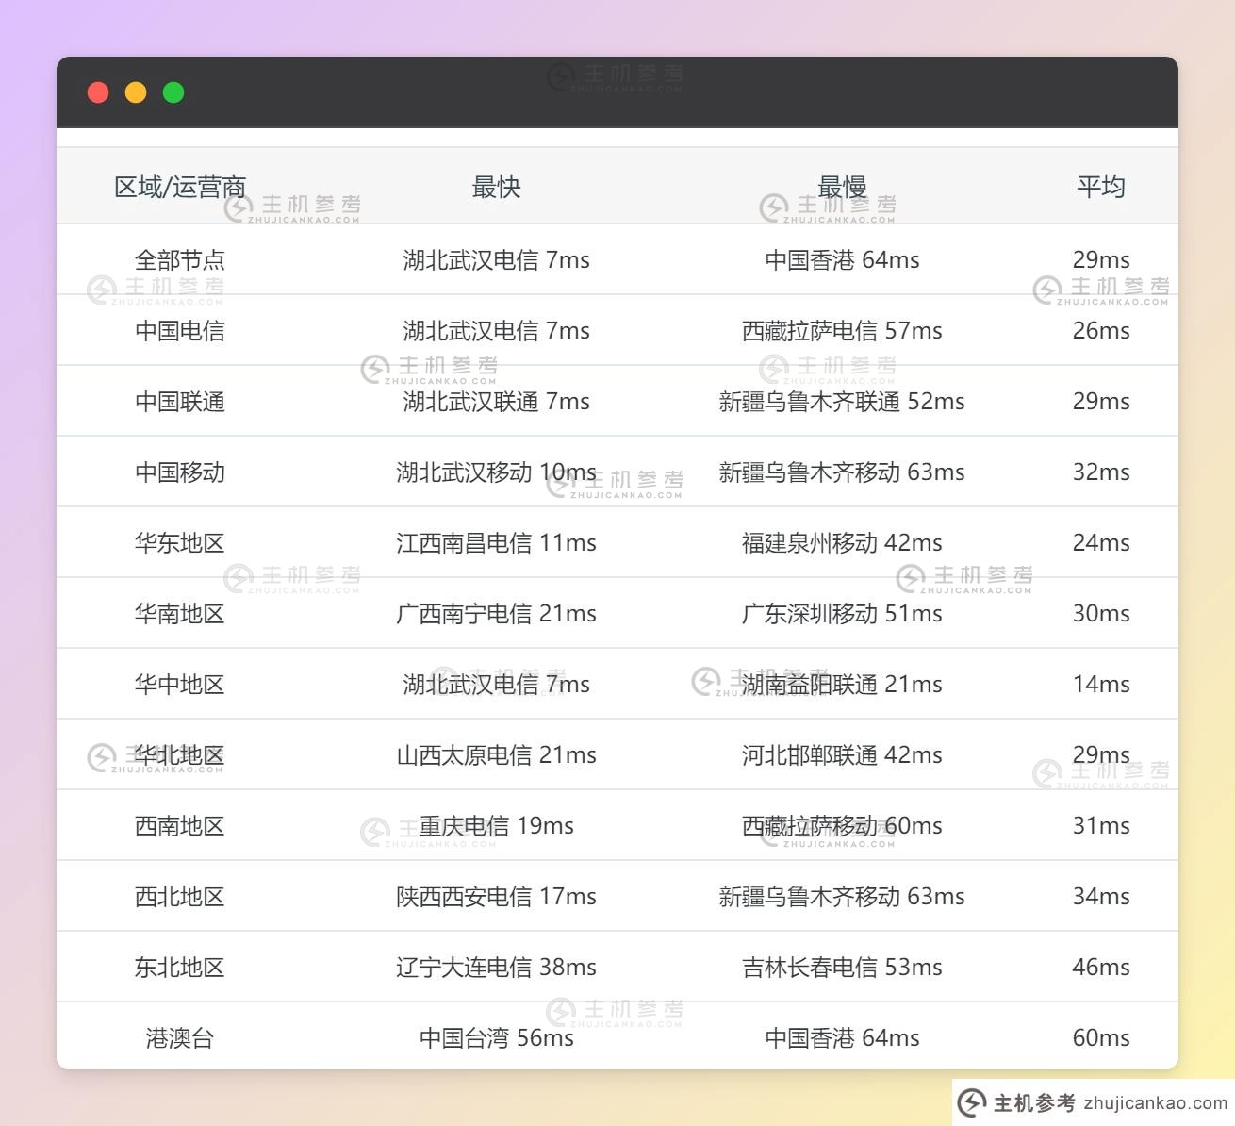This screenshot has width=1235, height=1126.
Task: Click the 山西太原电信 21ms cell
Action: 496,754
